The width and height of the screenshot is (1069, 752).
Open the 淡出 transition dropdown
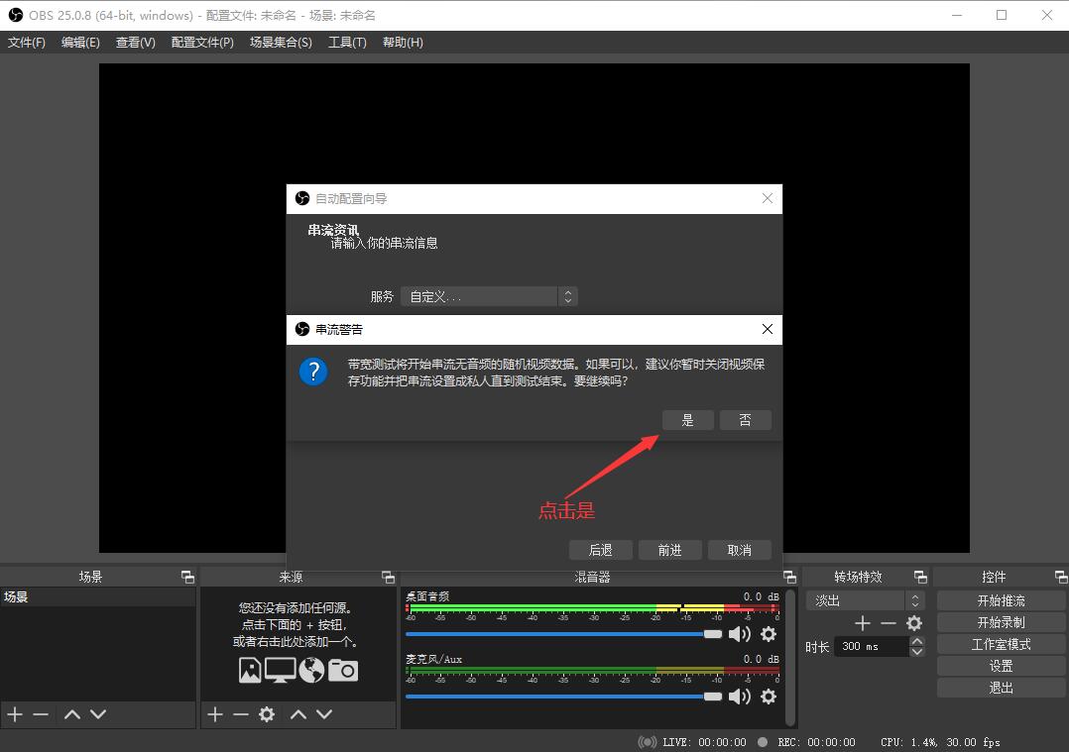tap(865, 600)
